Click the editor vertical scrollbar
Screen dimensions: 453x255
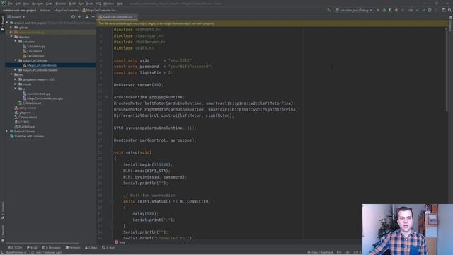(447, 69)
